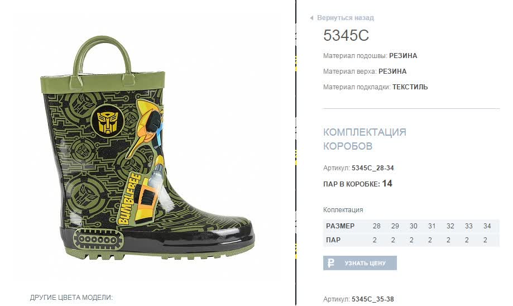Select size 31 in the size table
Viewport: 513px width, 306px height.
click(x=432, y=226)
